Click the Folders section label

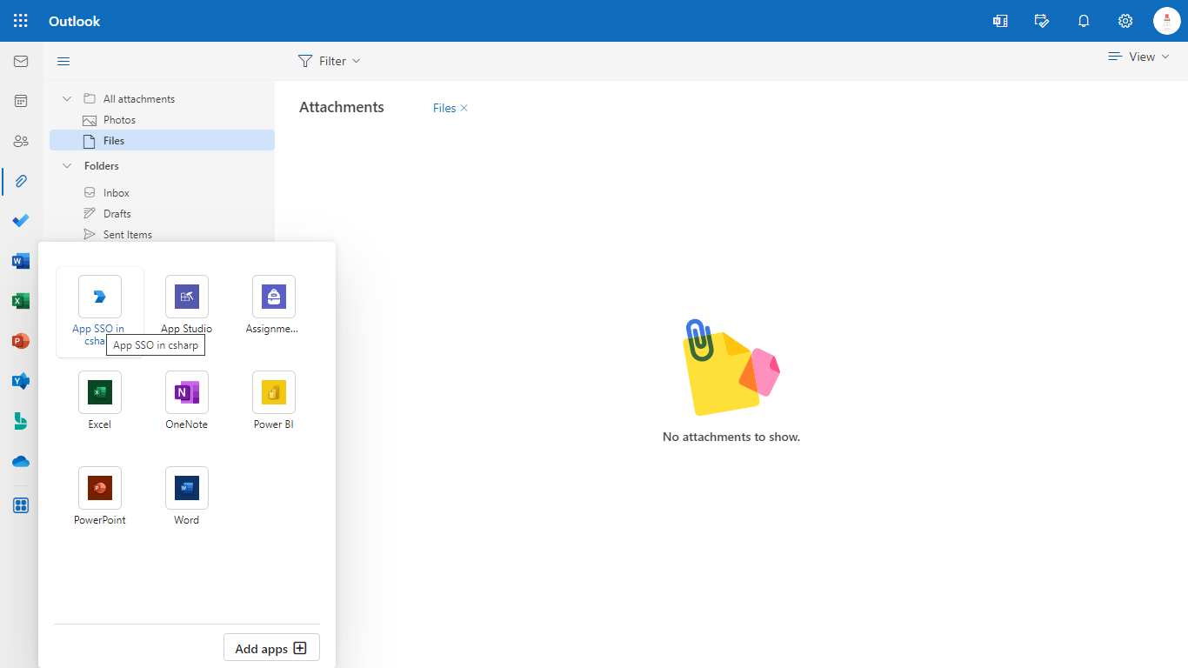click(102, 165)
